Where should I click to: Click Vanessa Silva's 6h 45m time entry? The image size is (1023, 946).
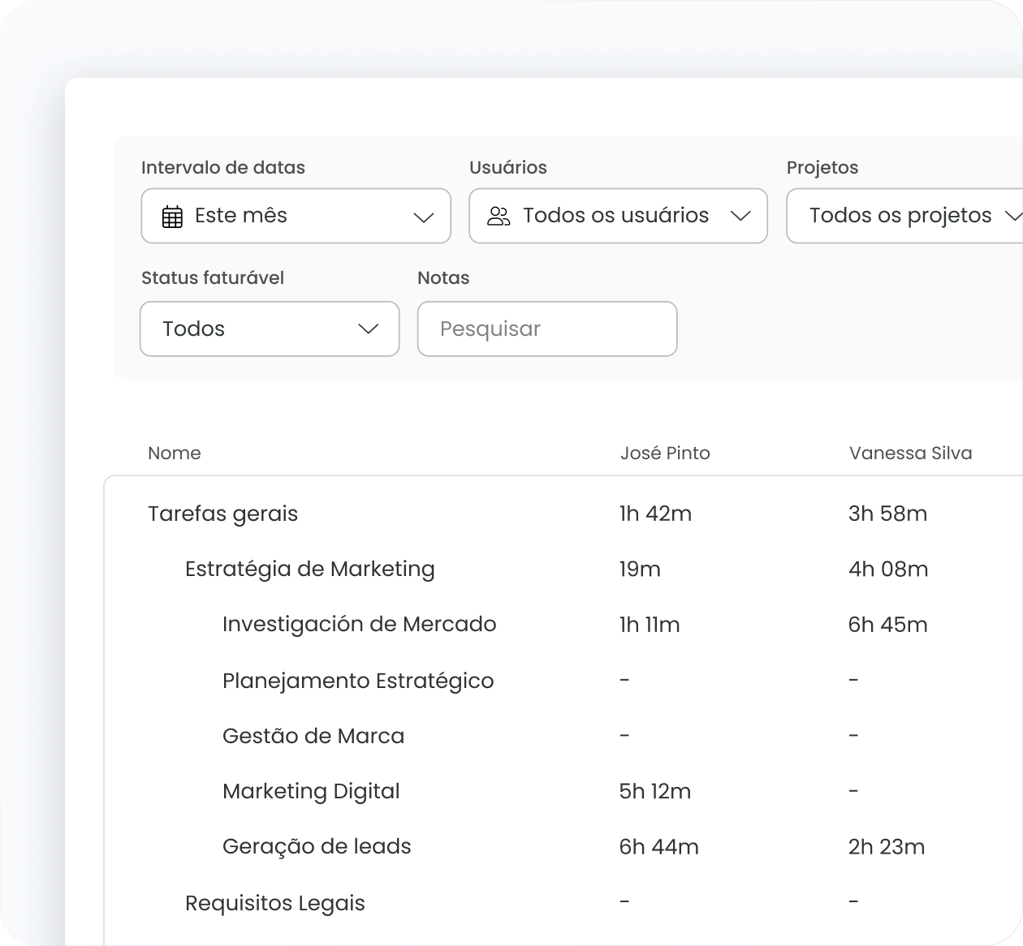(887, 624)
